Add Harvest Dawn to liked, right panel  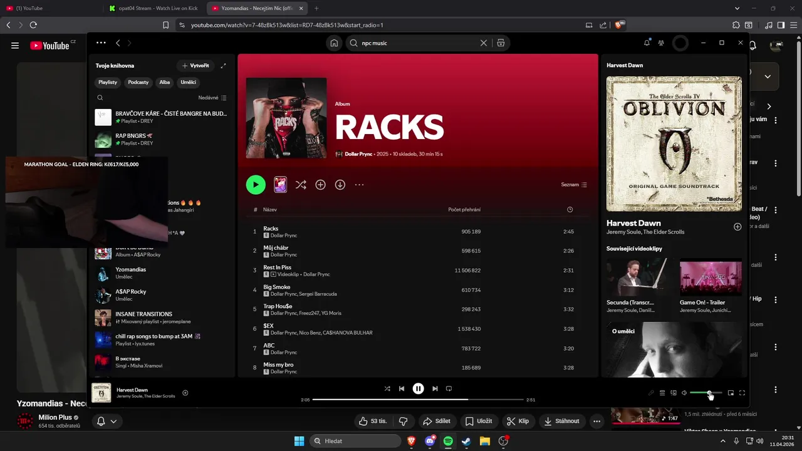click(737, 227)
